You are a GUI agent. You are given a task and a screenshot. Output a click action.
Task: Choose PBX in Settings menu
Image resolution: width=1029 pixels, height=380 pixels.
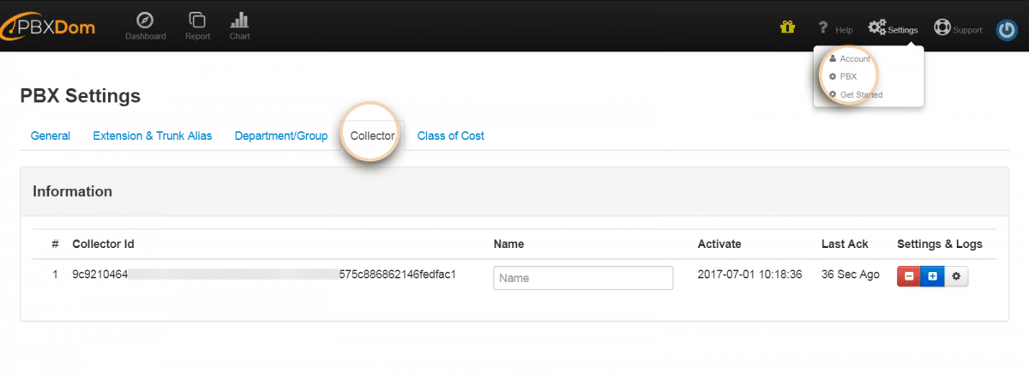click(847, 76)
